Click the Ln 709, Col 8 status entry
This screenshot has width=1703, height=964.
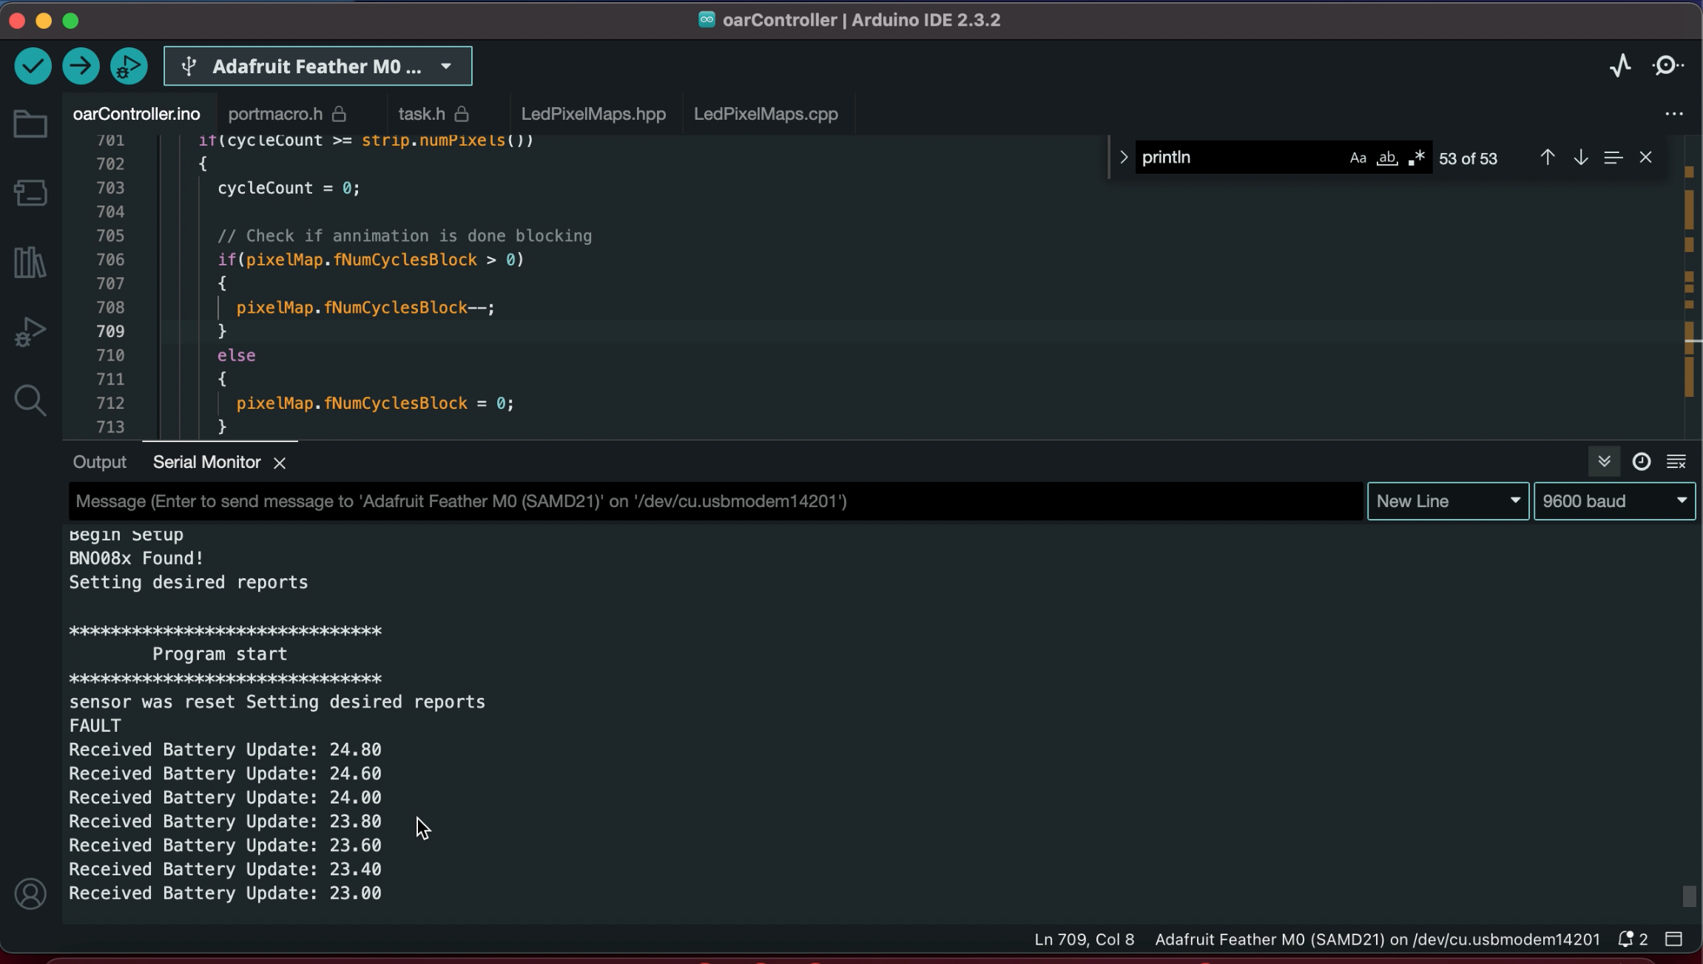pyautogui.click(x=1084, y=940)
